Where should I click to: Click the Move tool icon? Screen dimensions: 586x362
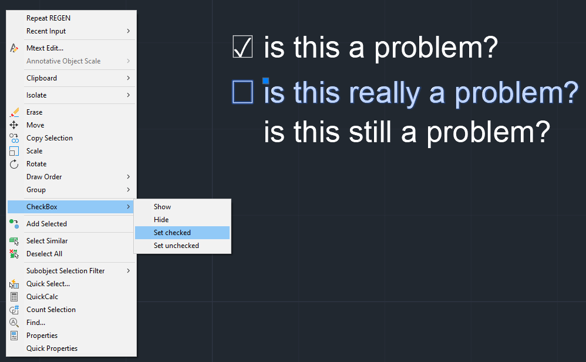[x=14, y=125]
